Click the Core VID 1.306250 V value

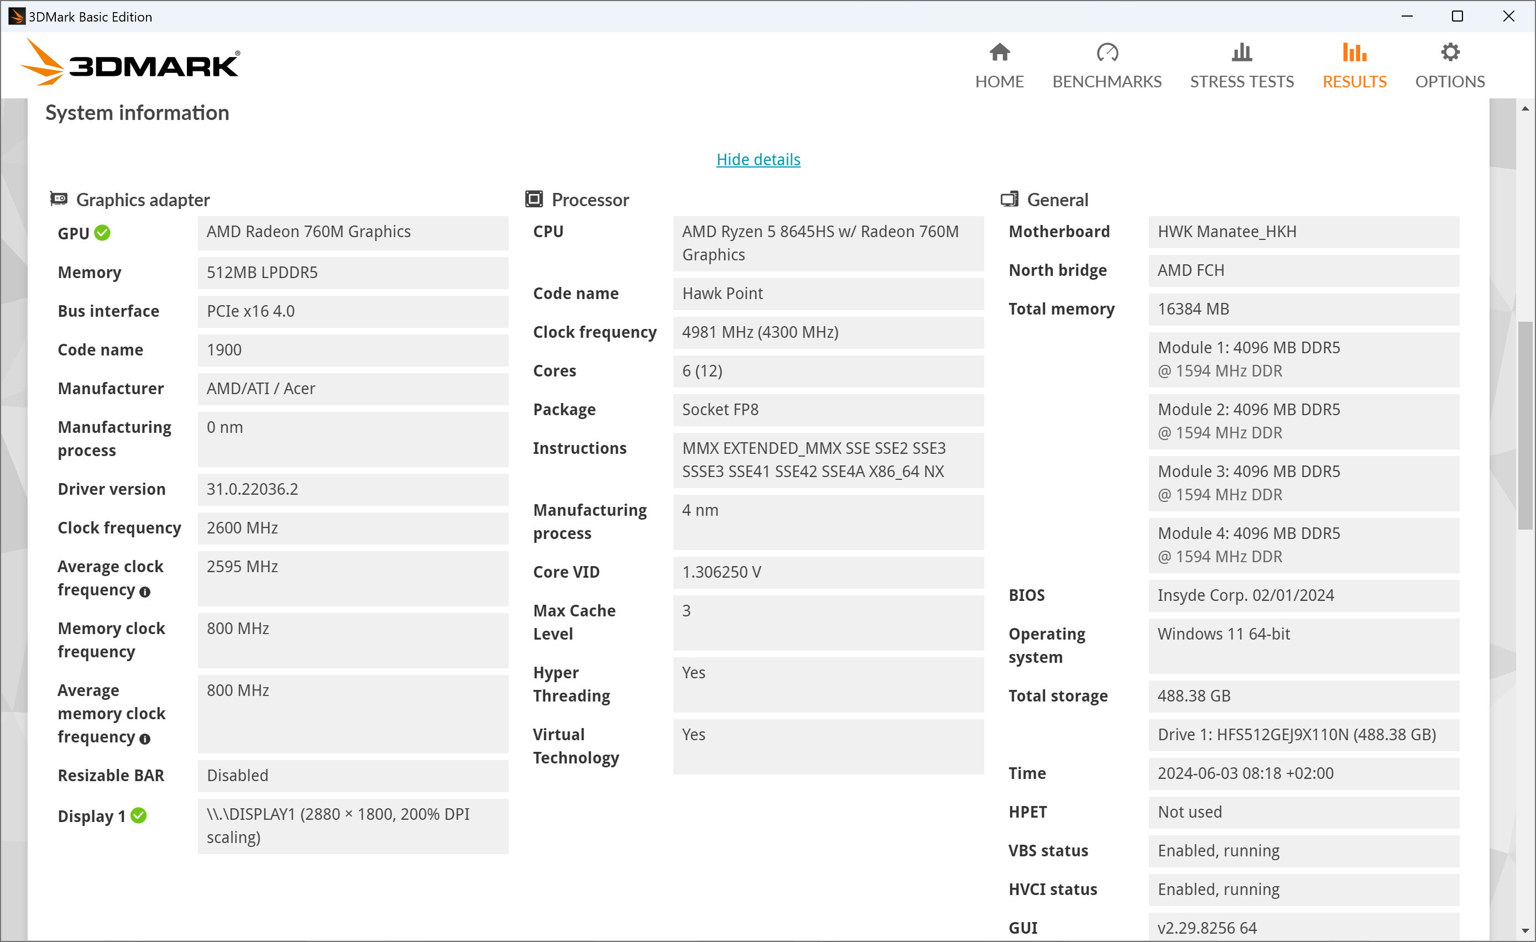click(x=828, y=572)
